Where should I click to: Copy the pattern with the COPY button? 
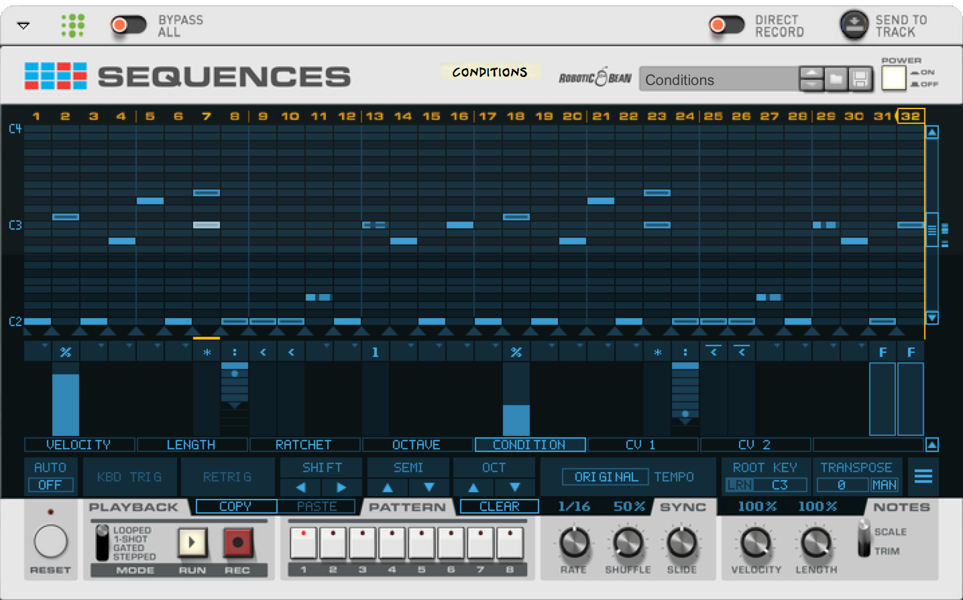coord(236,507)
